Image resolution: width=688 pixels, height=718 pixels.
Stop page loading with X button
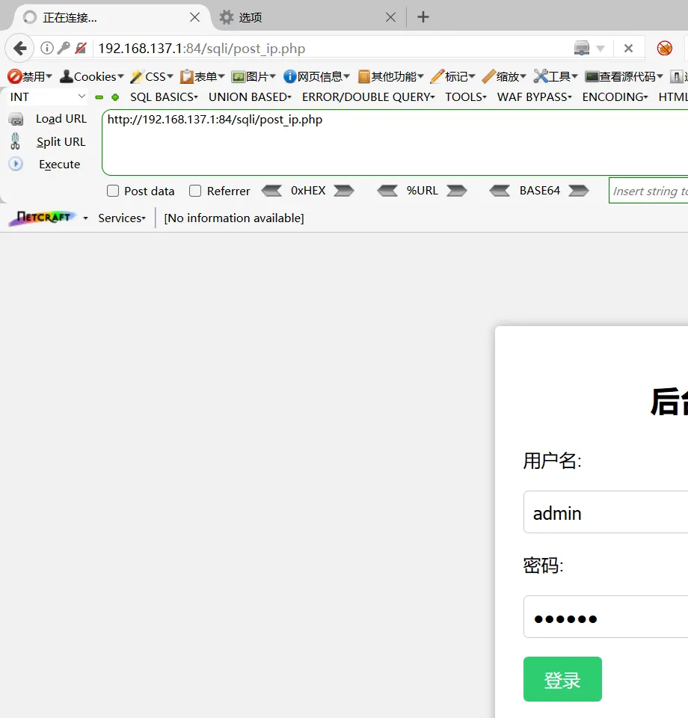[628, 49]
